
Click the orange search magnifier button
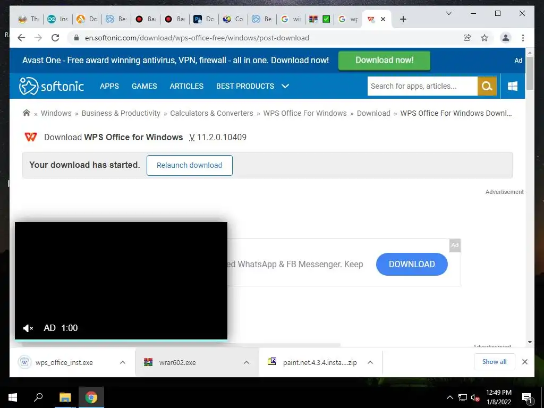click(x=487, y=86)
